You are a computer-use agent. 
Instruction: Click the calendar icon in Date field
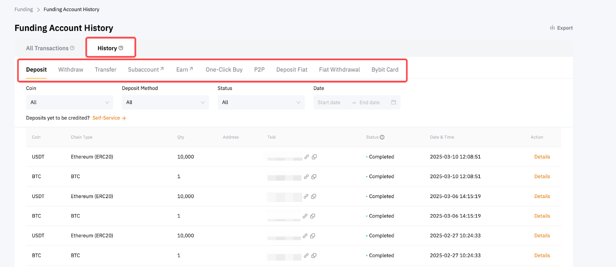(x=393, y=102)
